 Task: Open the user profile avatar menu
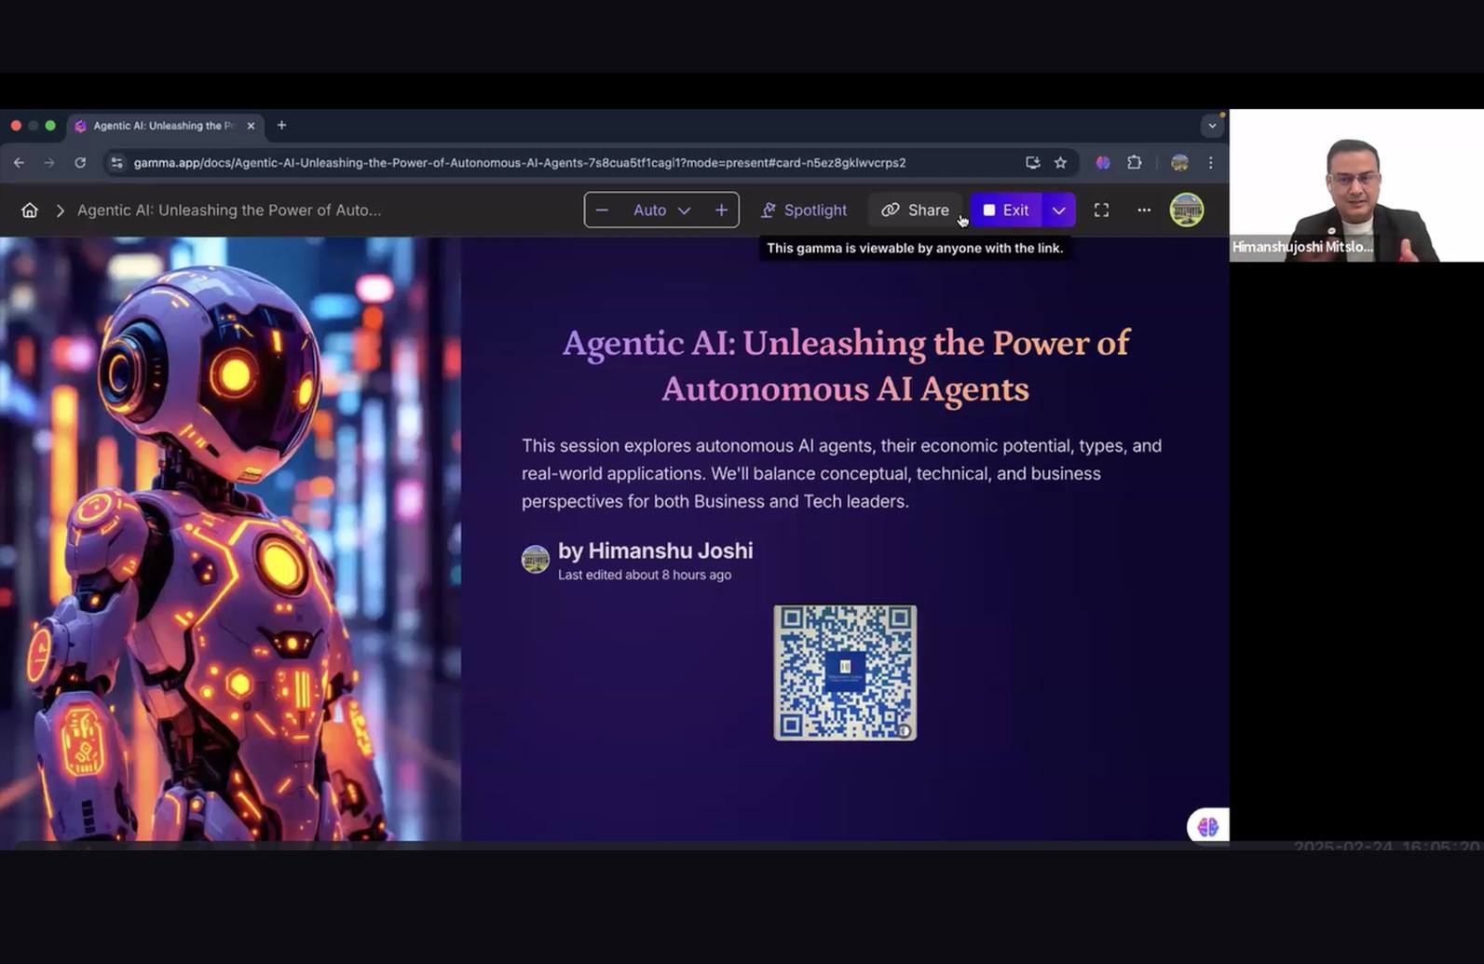(x=1186, y=210)
